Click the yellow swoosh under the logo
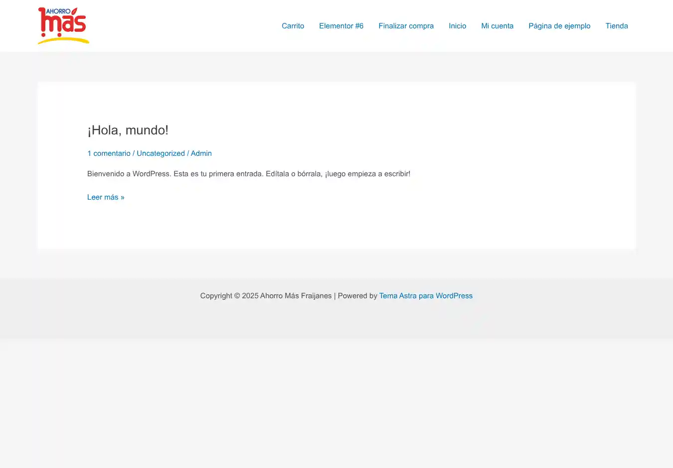This screenshot has height=468, width=673. pyautogui.click(x=63, y=40)
